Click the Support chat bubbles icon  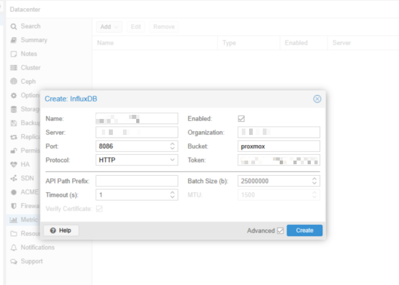click(14, 262)
